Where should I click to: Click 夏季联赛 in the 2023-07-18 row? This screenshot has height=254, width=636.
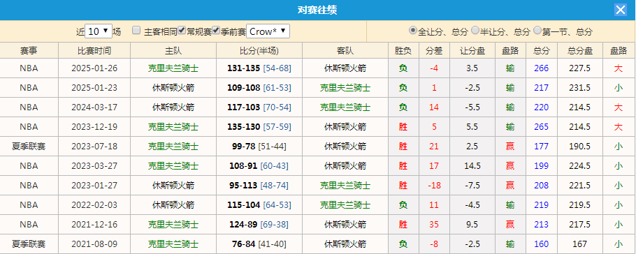pyautogui.click(x=29, y=147)
